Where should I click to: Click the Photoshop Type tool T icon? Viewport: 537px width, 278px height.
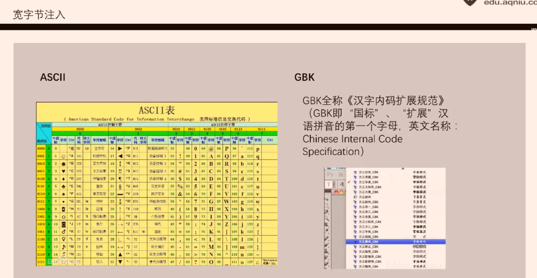point(329,184)
